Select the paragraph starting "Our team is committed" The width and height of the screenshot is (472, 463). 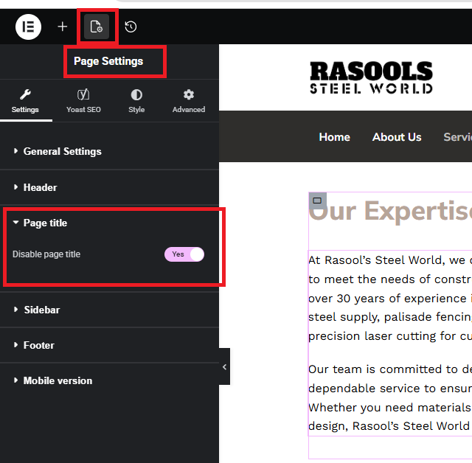point(390,397)
